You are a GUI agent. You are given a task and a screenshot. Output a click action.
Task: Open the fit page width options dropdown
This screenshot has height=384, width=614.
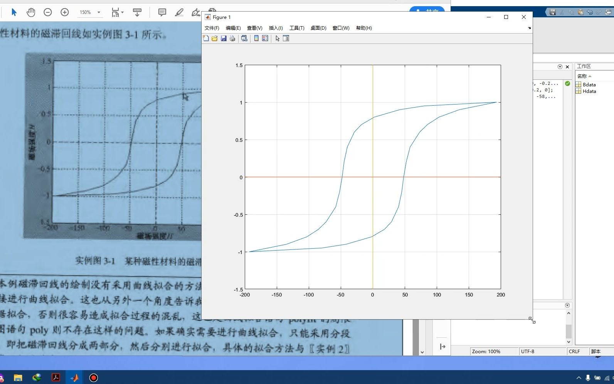(117, 12)
